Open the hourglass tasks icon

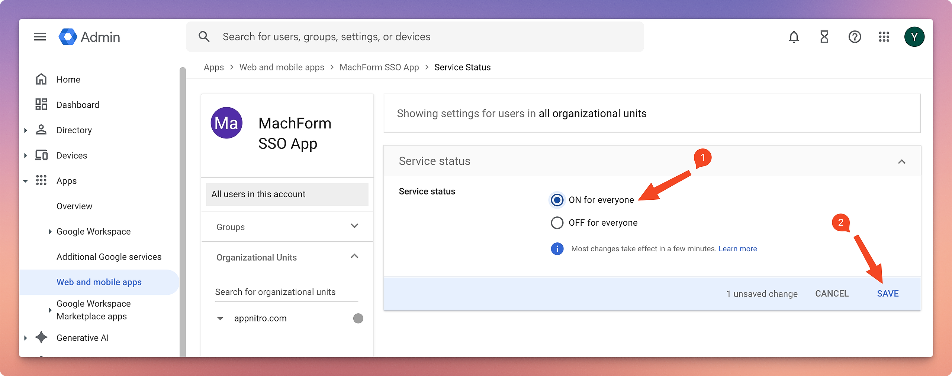824,37
